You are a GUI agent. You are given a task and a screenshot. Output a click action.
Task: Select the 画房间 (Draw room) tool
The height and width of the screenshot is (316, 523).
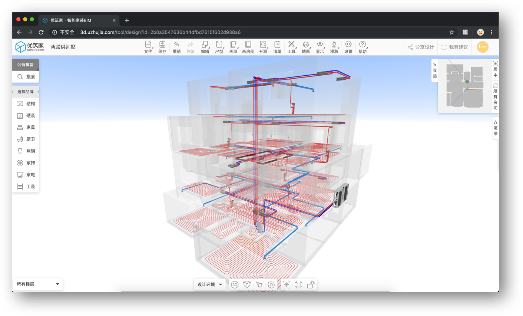point(248,47)
